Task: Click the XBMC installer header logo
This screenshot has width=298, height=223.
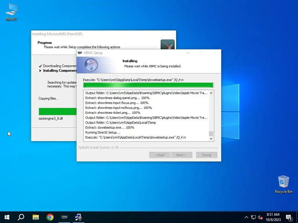Action: 91,65
